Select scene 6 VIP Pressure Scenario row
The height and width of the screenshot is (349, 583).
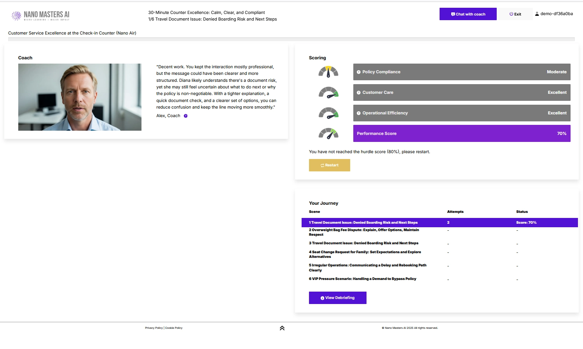click(362, 278)
